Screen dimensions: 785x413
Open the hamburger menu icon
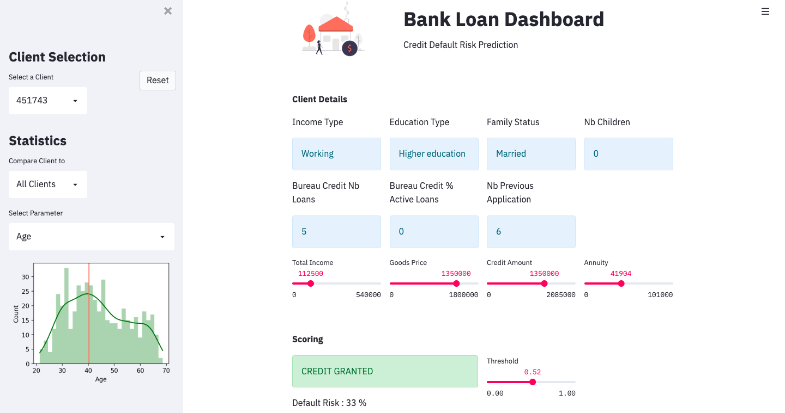pyautogui.click(x=765, y=11)
